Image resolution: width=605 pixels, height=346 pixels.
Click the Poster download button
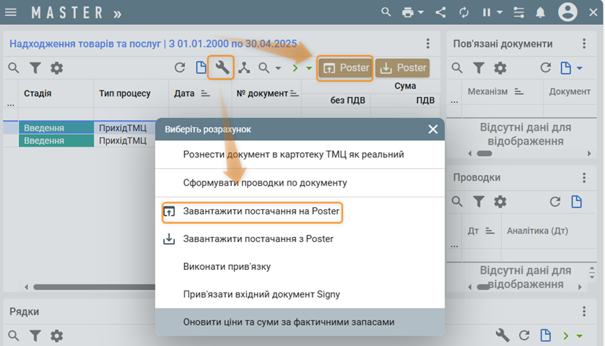(x=402, y=68)
